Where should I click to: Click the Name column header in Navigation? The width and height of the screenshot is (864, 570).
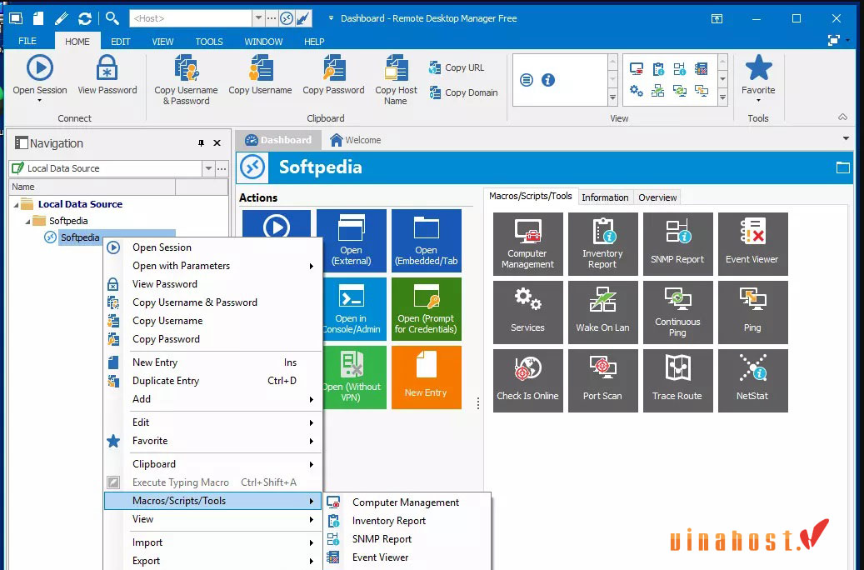[92, 187]
